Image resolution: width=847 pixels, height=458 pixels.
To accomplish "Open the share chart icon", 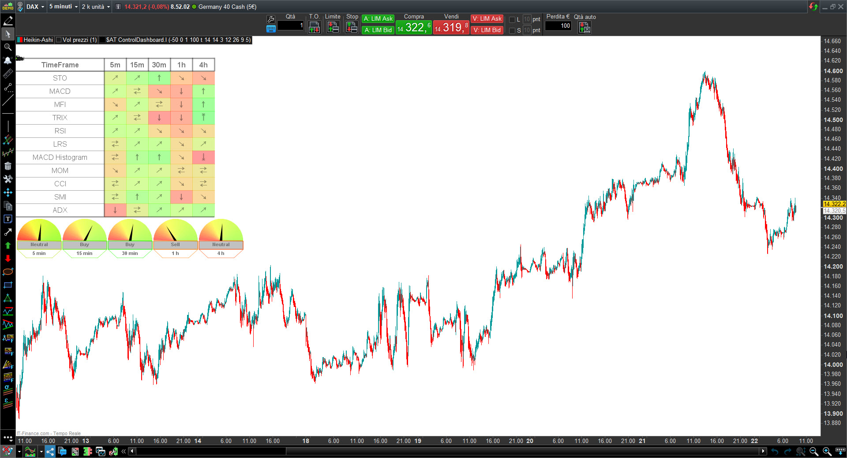I will point(50,451).
